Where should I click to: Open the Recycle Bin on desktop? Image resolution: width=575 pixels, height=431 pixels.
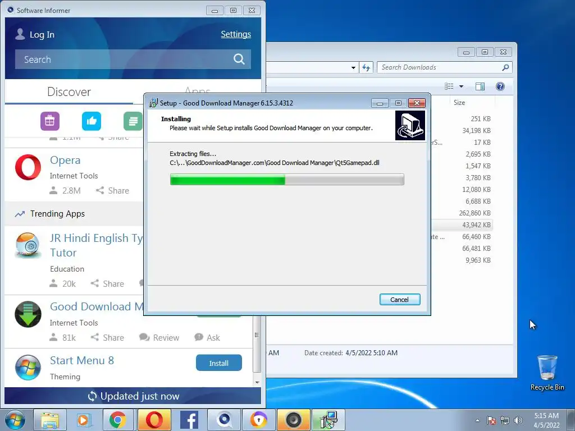[x=547, y=373]
